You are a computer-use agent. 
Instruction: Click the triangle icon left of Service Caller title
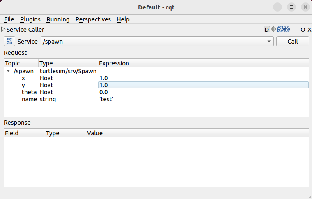[x=3, y=29]
